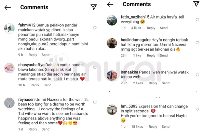Send shasyashaffya's comment to someone
This screenshot has height=137, width=205.
(x=47, y=85)
